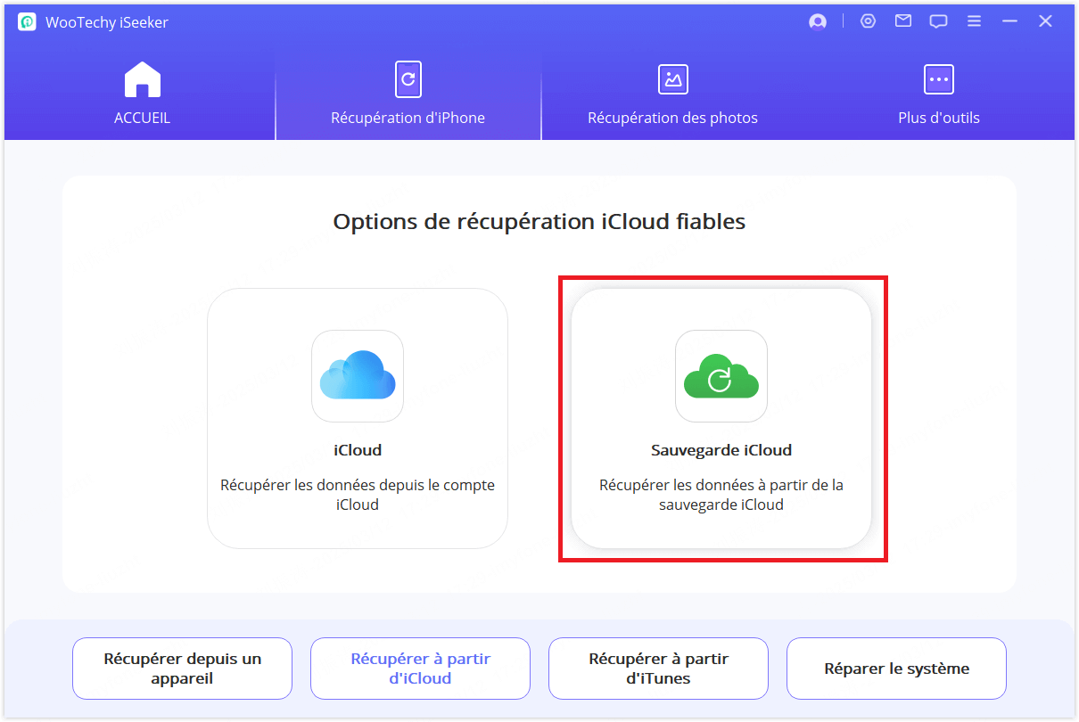
Task: Open settings via the gear icon
Action: pyautogui.click(x=868, y=21)
